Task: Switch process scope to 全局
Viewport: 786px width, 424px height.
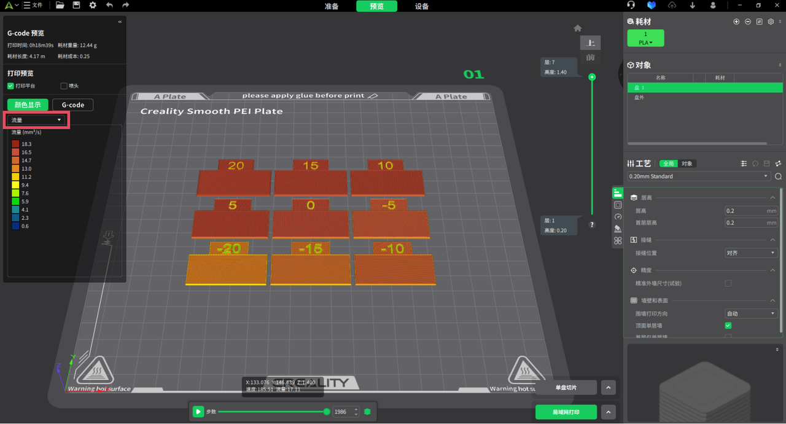Action: pos(668,163)
